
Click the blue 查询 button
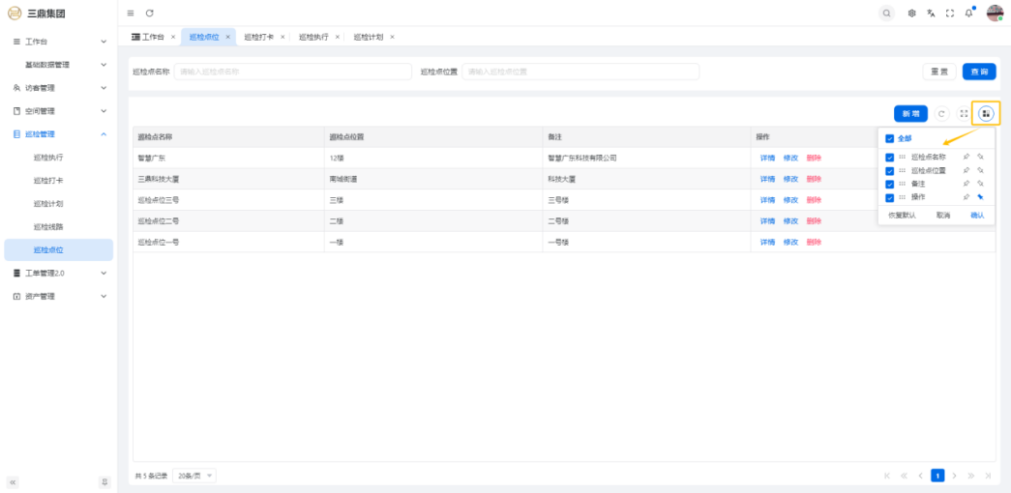(x=979, y=72)
